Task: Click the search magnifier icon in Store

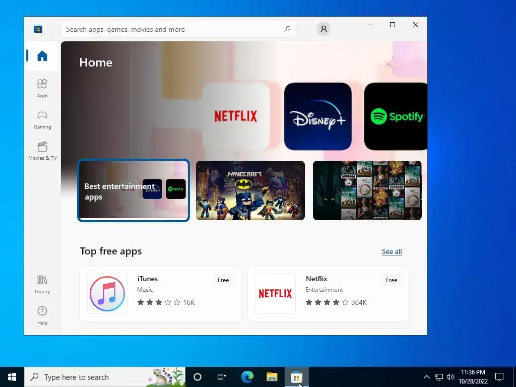Action: tap(287, 29)
